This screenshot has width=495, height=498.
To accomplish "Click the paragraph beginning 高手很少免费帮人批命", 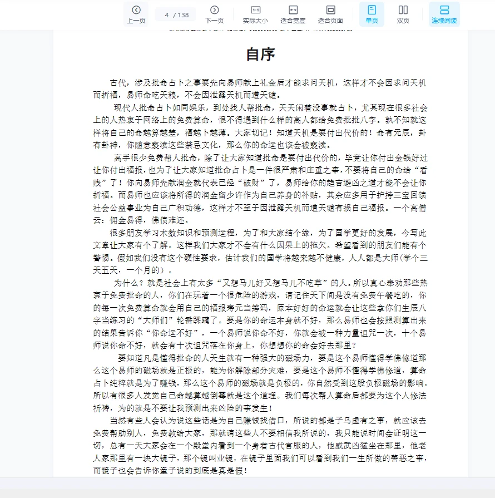I will [x=260, y=189].
